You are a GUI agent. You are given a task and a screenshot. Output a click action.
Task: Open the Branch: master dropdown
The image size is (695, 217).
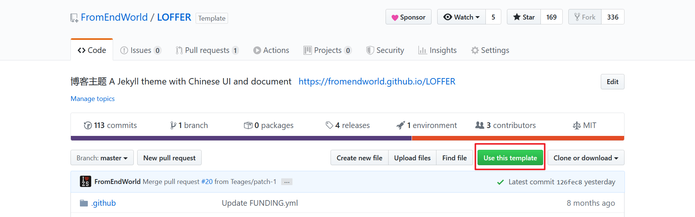102,158
